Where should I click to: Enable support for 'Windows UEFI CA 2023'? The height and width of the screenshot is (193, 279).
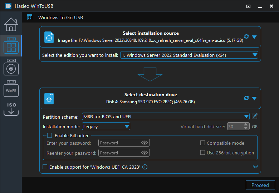45,167
